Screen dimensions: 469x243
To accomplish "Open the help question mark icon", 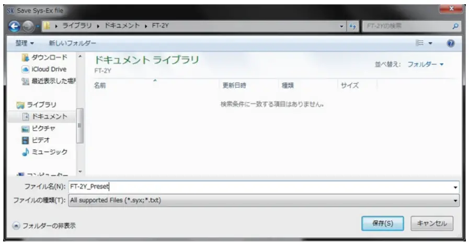I will coord(451,43).
